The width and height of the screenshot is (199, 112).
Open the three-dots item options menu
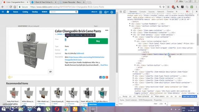(x=107, y=30)
